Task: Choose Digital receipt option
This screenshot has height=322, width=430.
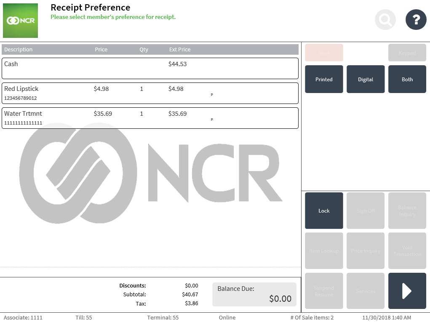Action: (x=366, y=79)
